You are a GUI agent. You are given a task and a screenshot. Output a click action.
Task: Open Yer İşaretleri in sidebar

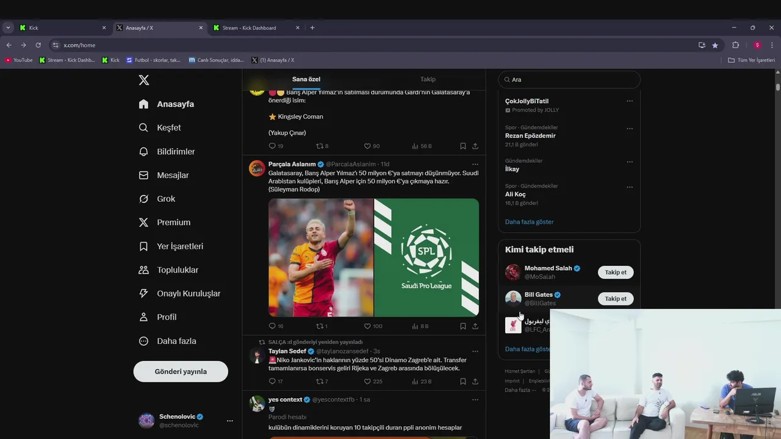tap(171, 246)
